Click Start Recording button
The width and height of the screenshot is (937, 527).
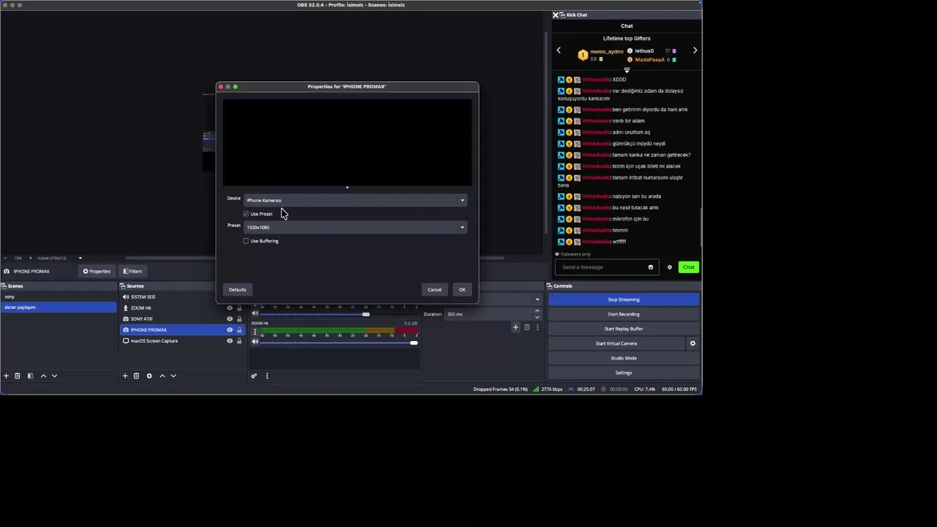(x=624, y=314)
